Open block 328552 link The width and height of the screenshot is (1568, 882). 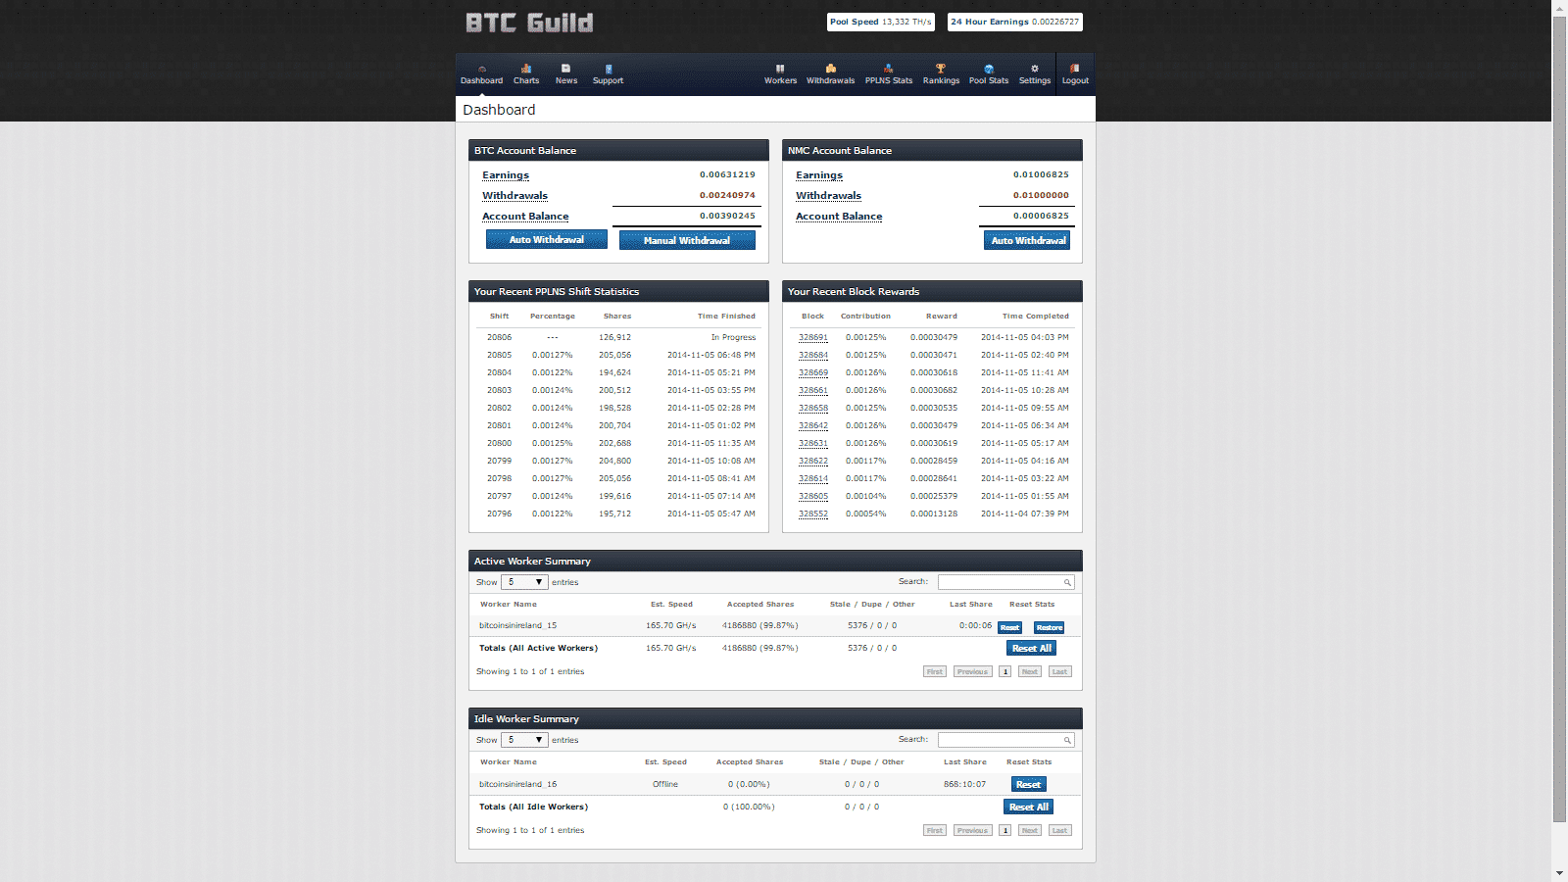813,514
